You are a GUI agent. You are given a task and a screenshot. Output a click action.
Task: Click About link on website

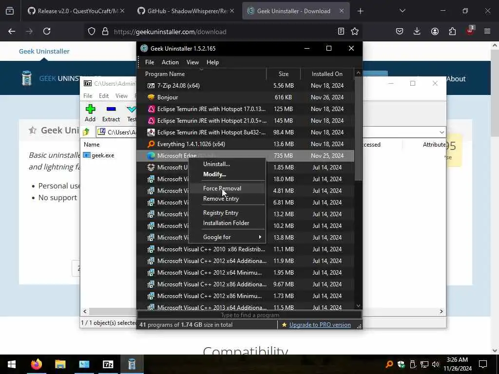[x=456, y=79]
